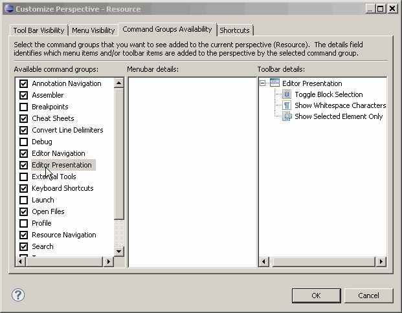Click the Editor Presentation group icon
The width and height of the screenshot is (402, 313).
click(x=274, y=83)
